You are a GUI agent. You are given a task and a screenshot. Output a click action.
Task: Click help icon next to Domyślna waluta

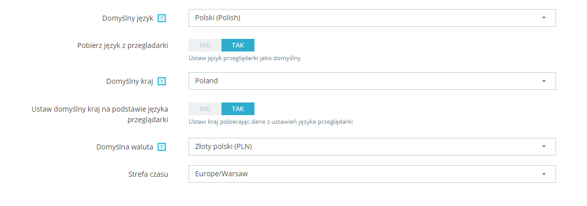[x=162, y=147]
